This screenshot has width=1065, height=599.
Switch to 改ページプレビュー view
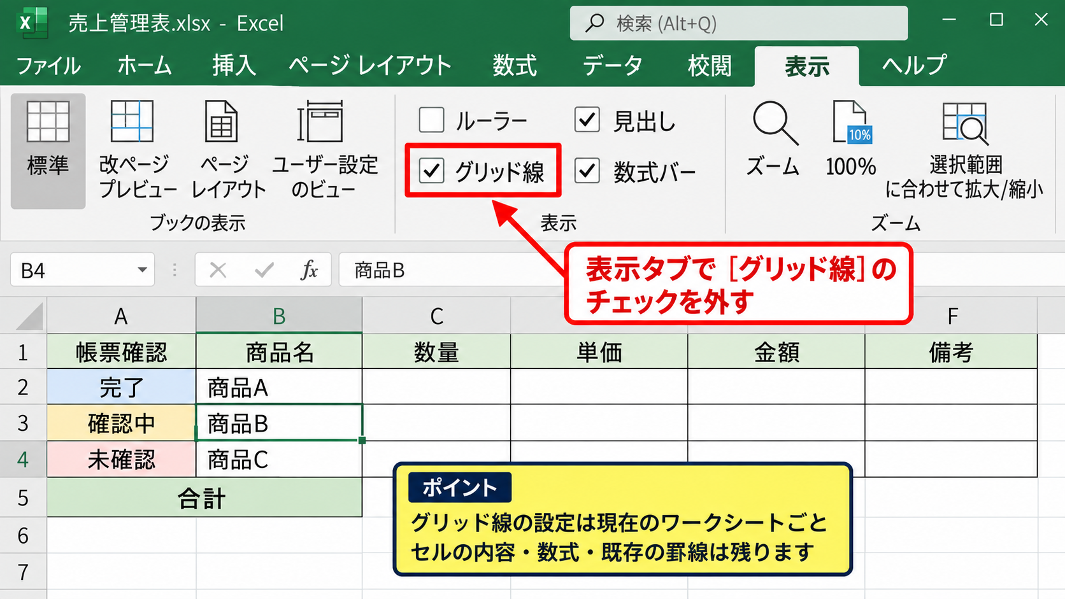click(x=136, y=151)
